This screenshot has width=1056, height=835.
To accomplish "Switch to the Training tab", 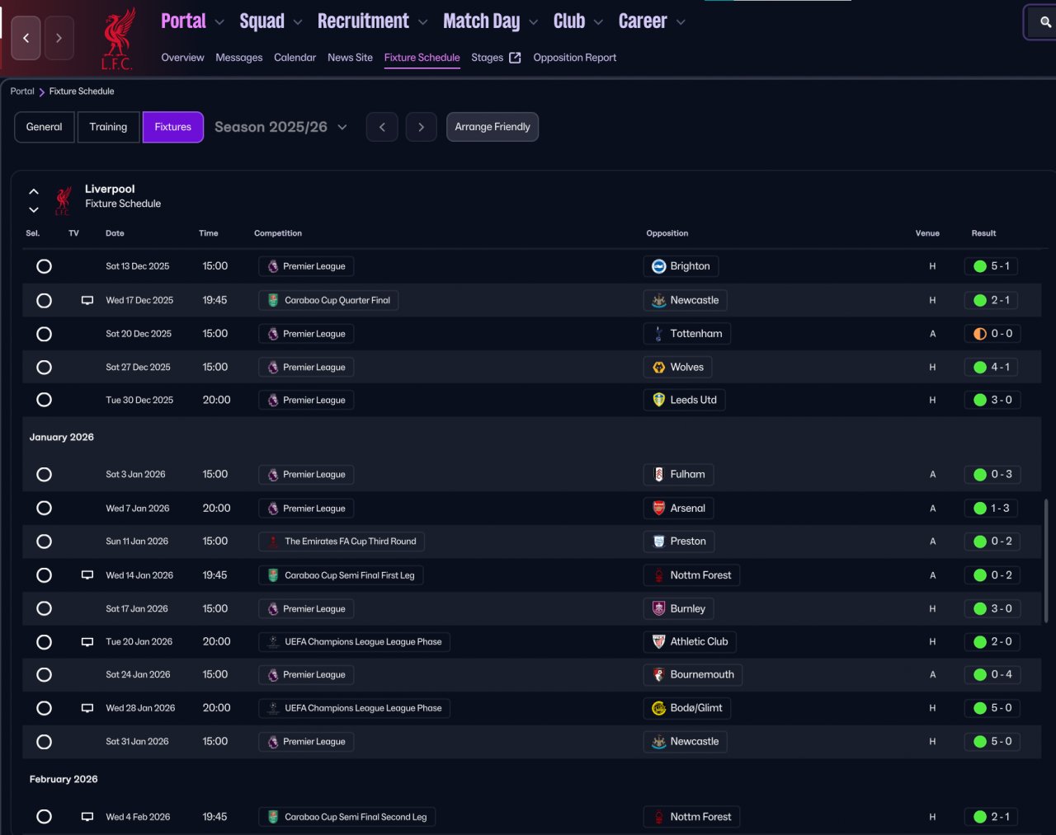I will pos(109,127).
